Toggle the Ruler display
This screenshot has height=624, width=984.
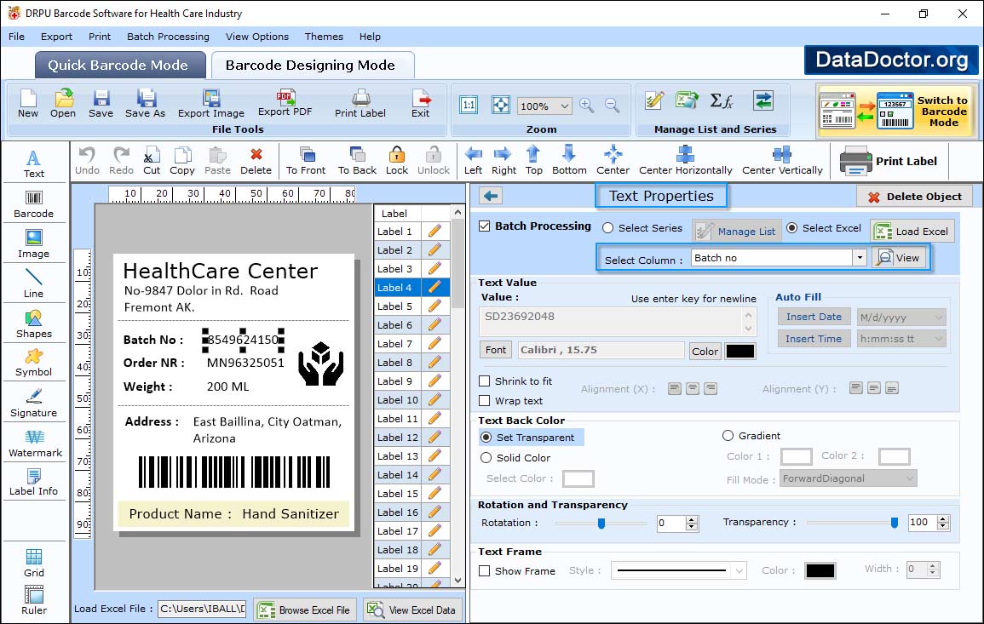34,600
